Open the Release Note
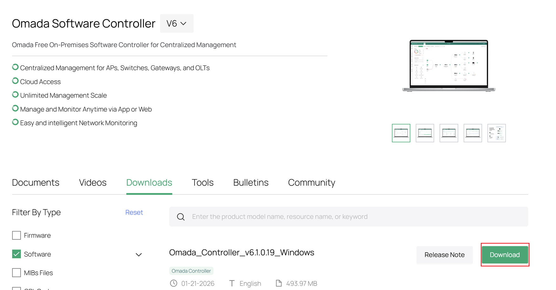556x290 pixels. 444,255
